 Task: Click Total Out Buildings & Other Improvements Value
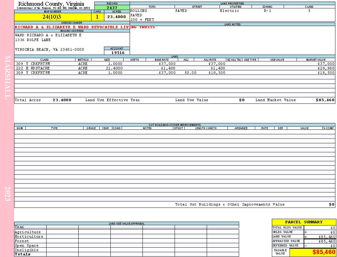(230, 205)
